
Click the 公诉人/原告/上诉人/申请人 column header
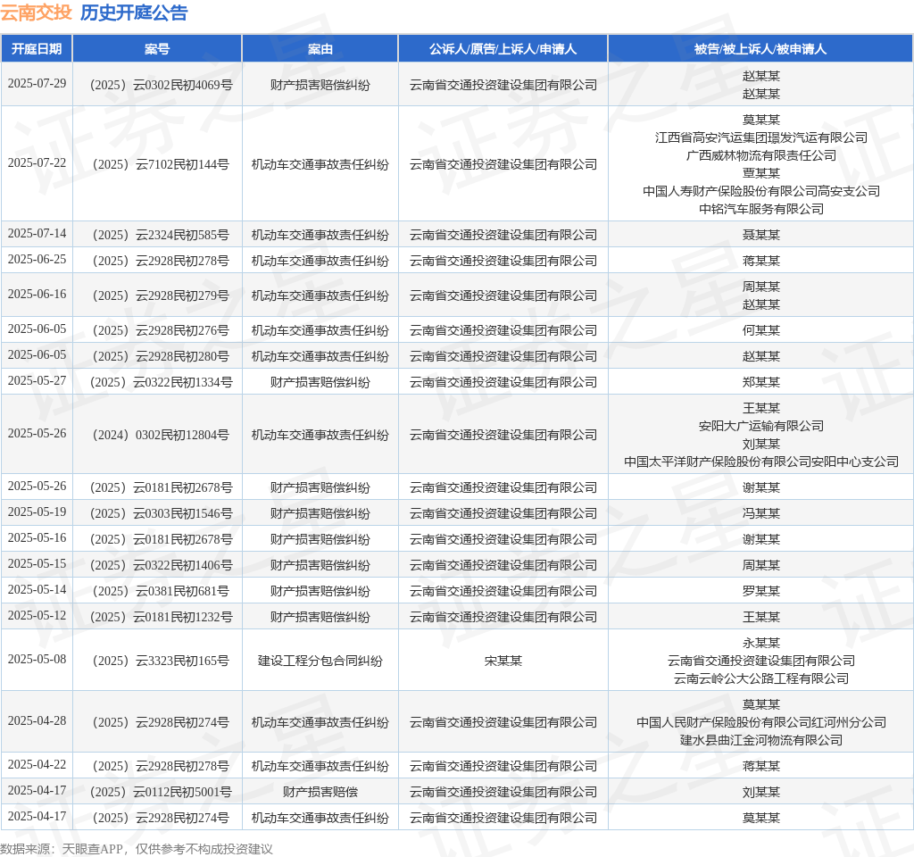[503, 49]
